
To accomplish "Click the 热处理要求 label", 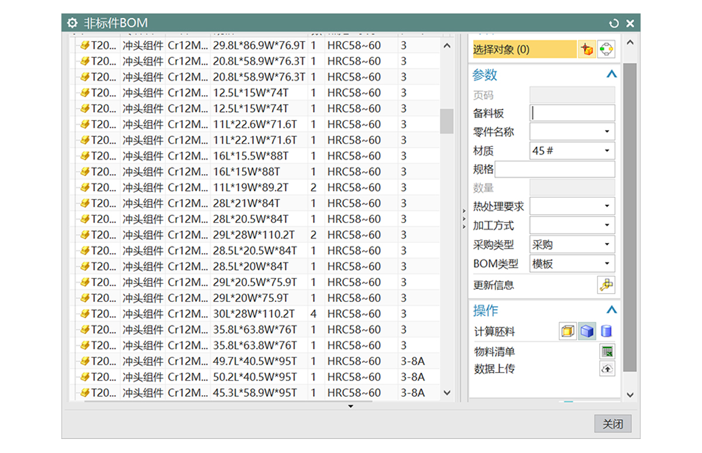I will 498,207.
